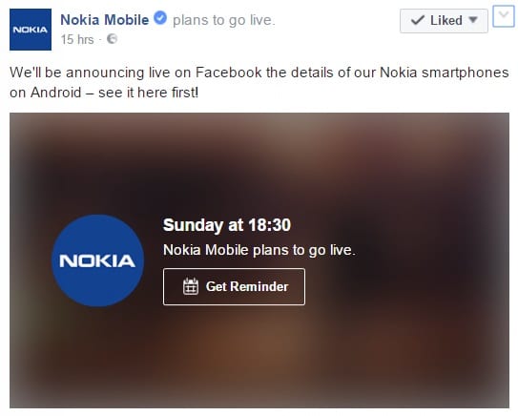Click the word Android in the post text
The image size is (518, 416).
click(55, 93)
